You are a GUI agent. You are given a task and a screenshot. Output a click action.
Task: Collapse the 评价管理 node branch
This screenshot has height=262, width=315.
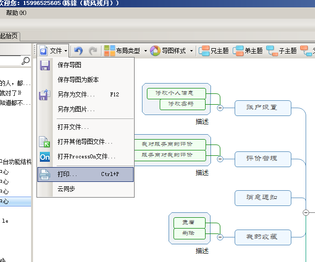(x=220, y=159)
